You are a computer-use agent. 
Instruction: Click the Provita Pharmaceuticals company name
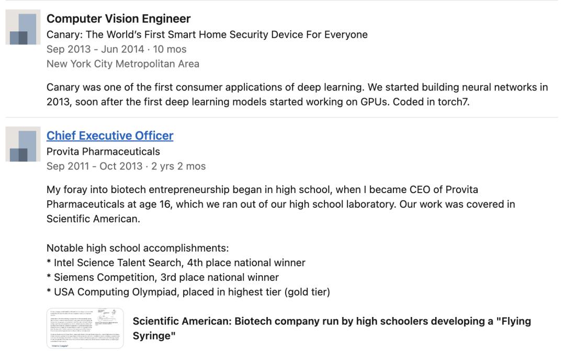click(103, 151)
